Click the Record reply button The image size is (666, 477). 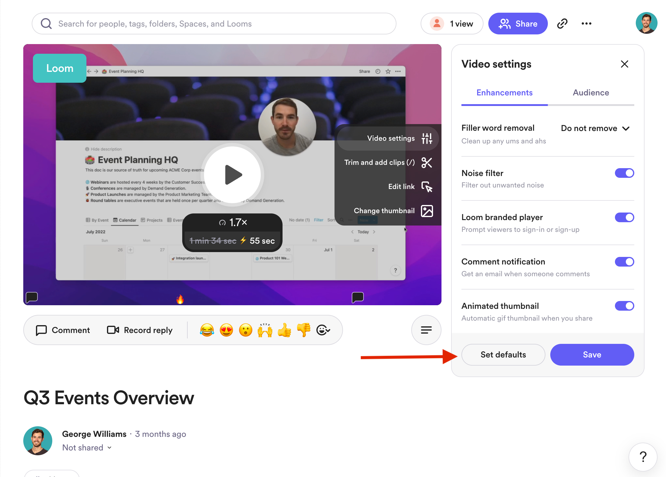pos(140,330)
